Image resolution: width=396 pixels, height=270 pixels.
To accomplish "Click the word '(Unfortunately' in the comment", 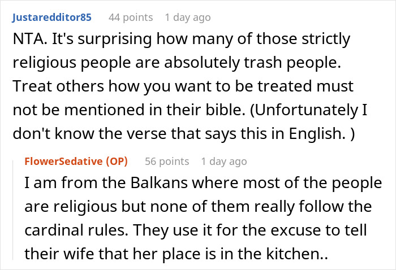I will point(304,110).
